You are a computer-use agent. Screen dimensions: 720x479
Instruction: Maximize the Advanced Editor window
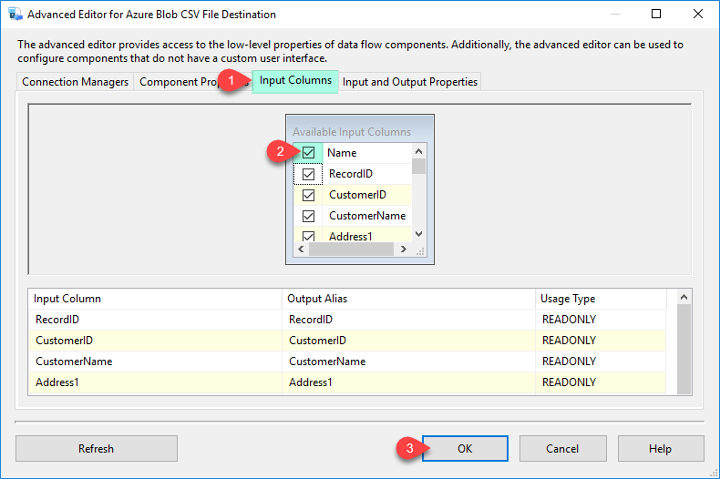[x=656, y=15]
